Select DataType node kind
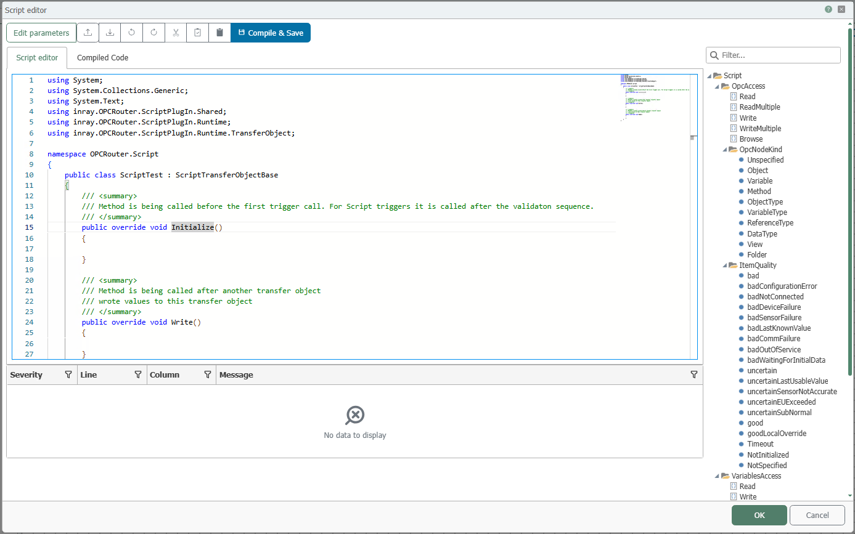855x534 pixels. tap(763, 234)
